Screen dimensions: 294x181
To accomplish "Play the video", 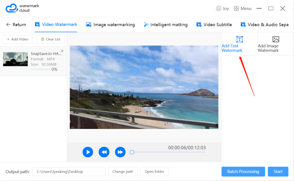I will pos(88,152).
